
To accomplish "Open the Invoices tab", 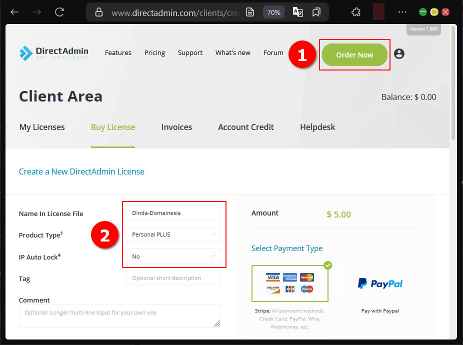I will 176,127.
